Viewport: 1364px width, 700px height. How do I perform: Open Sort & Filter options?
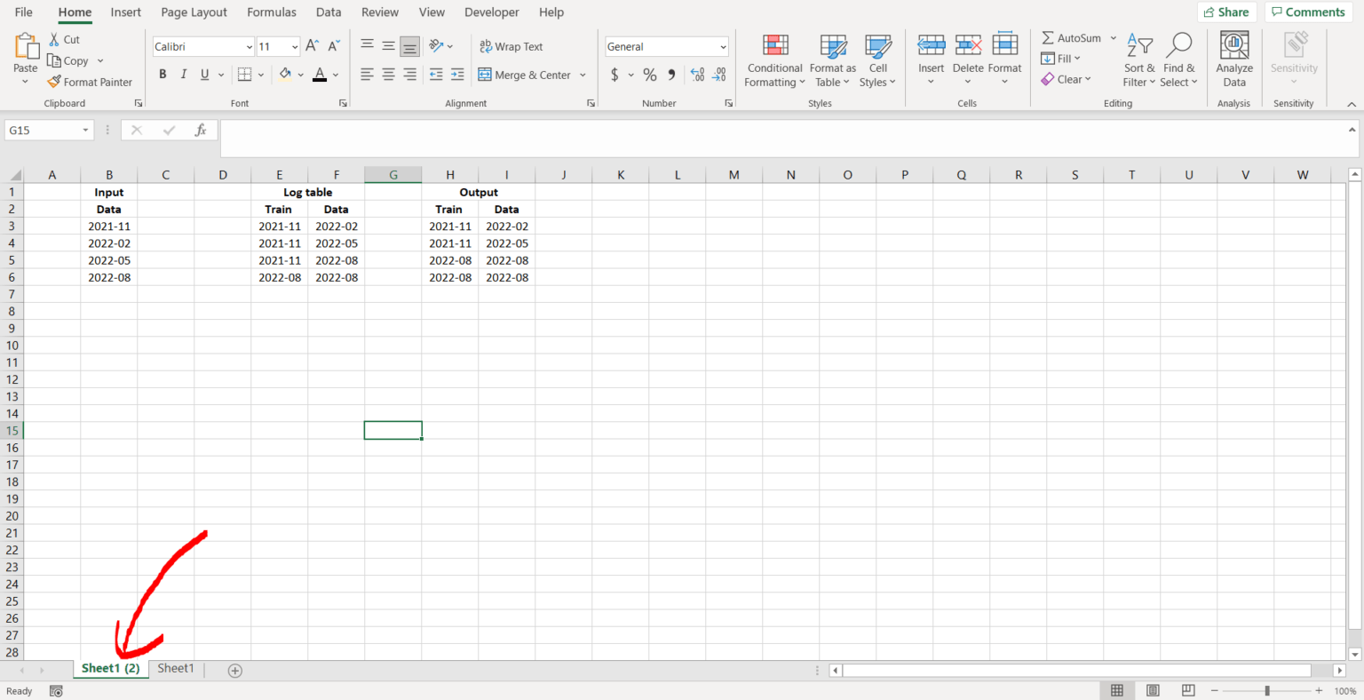[1139, 60]
